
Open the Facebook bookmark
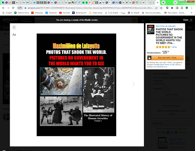(51, 13)
